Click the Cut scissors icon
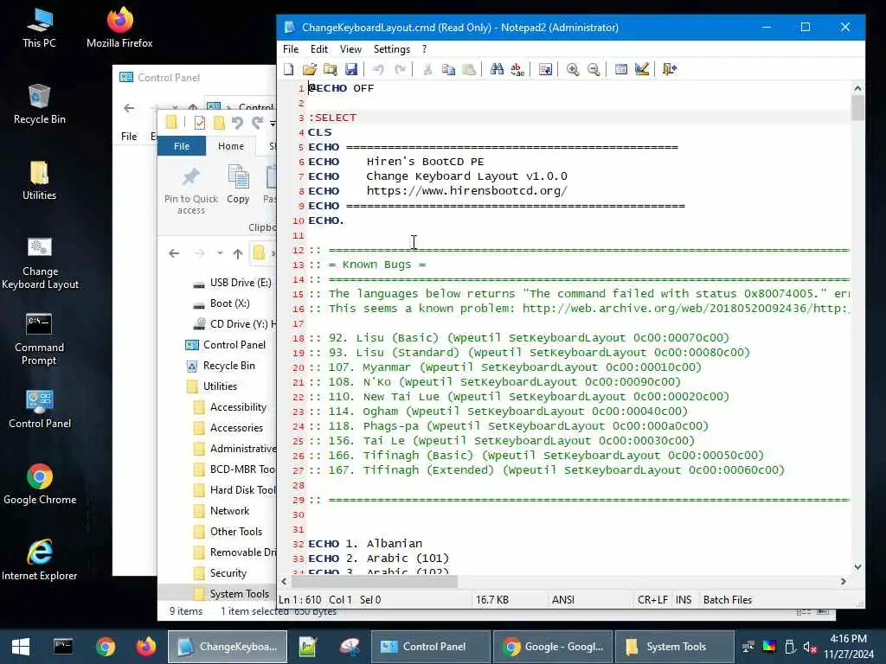 pos(427,69)
